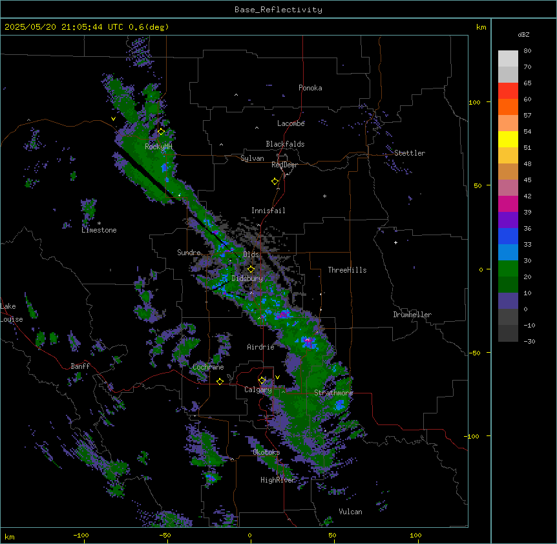The image size is (557, 544).
Task: Click the -100 tick on the right axis
Action: click(472, 436)
